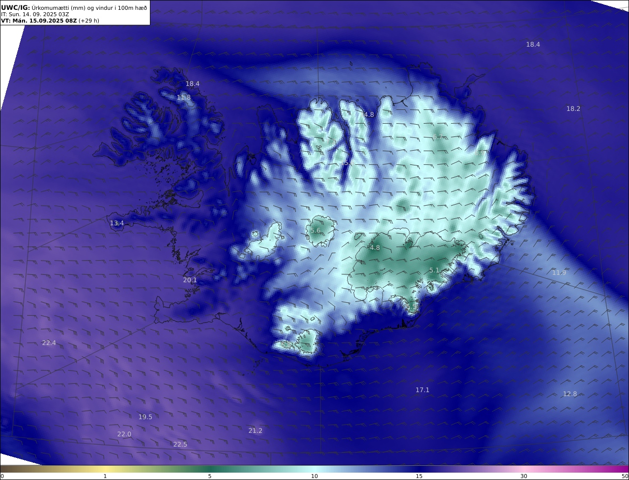
Task: Click the faint 6.7 value on the map
Action: (438, 137)
